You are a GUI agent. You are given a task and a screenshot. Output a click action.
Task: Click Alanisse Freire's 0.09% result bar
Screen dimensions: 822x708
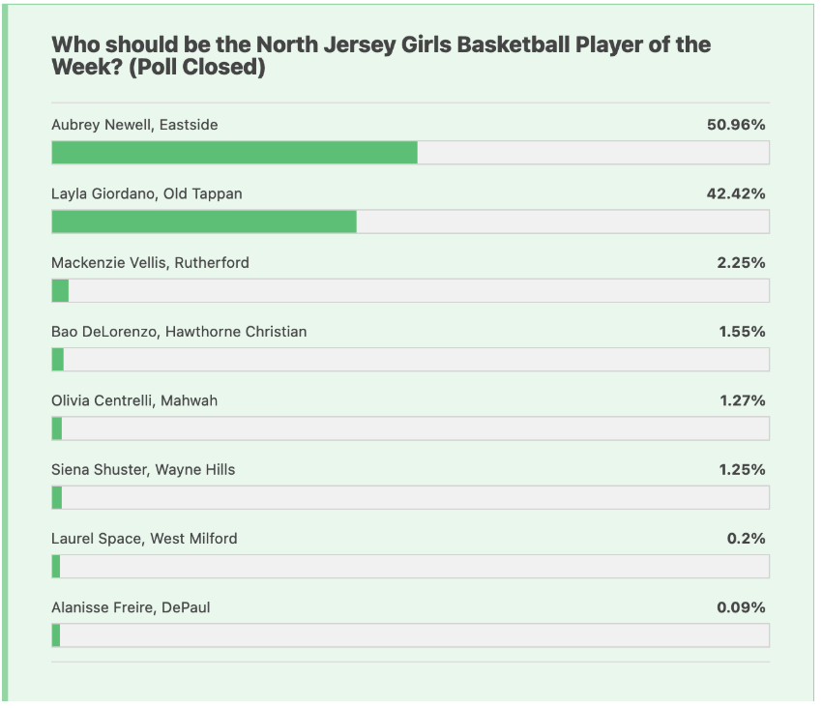click(410, 635)
